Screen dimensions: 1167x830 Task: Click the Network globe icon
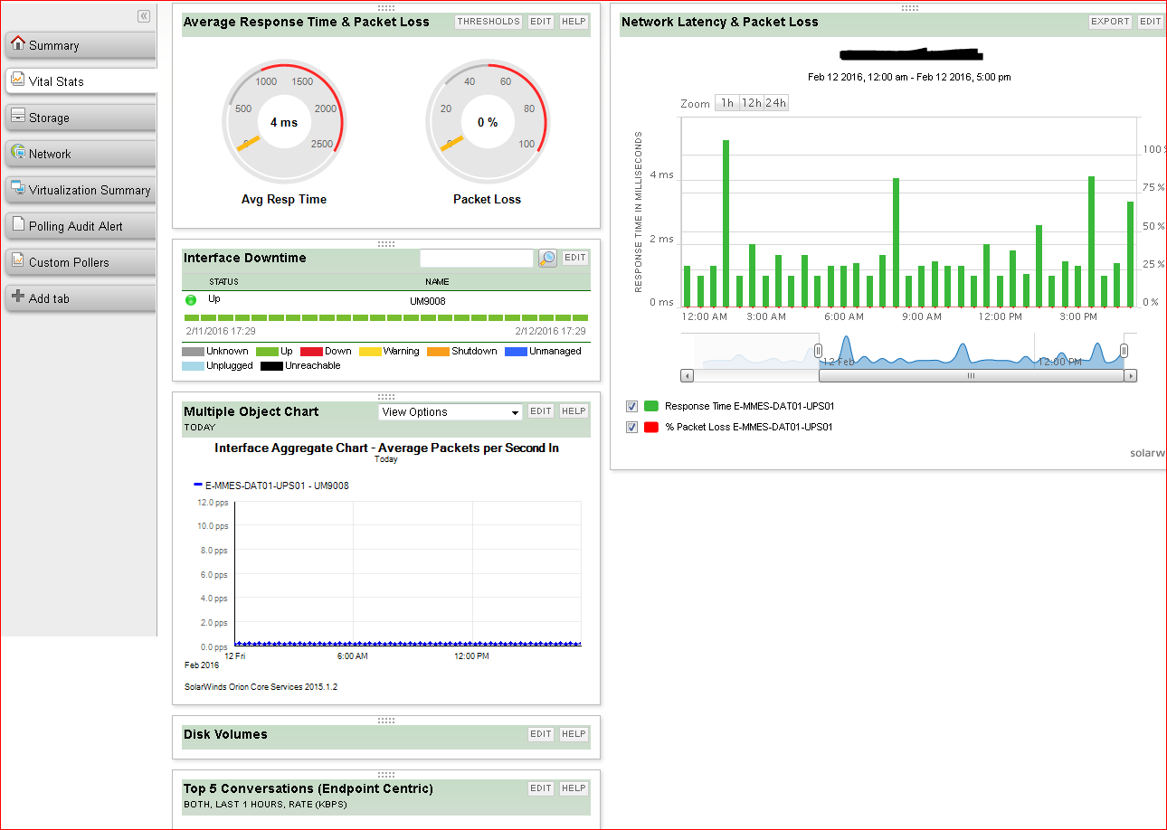[18, 152]
